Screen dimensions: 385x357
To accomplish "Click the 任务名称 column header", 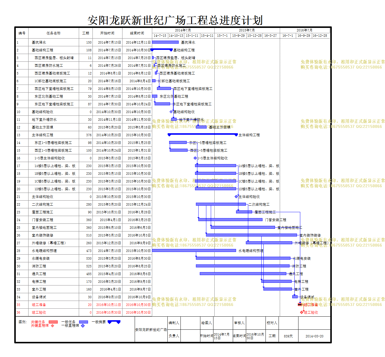I will tap(54, 33).
